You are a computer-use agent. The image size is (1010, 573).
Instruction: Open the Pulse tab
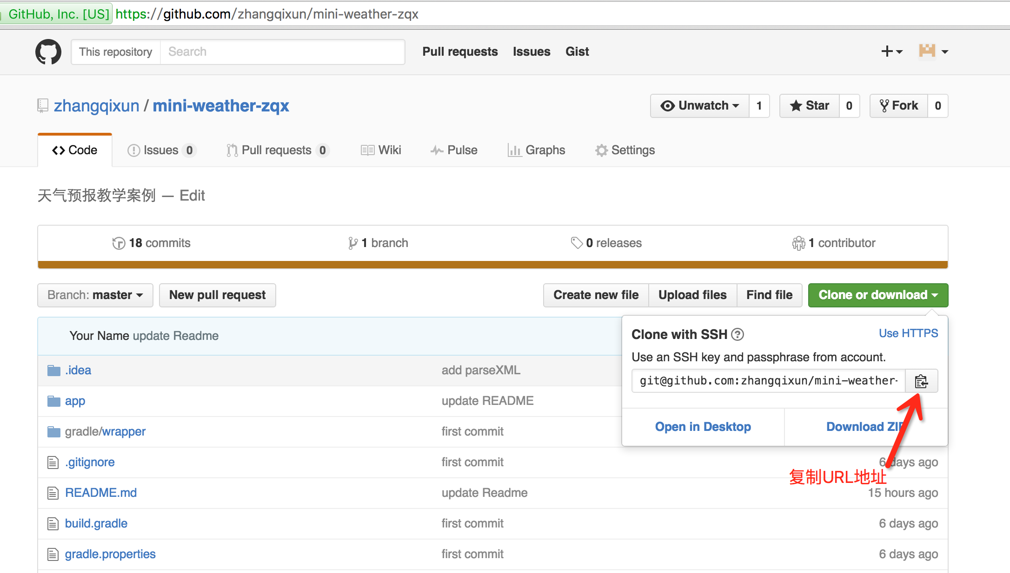(454, 150)
